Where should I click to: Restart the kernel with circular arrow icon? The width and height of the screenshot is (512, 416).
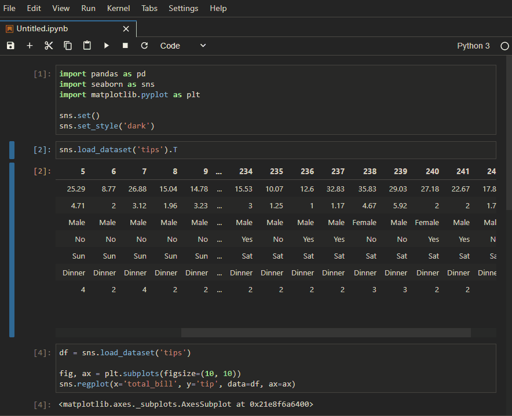144,46
